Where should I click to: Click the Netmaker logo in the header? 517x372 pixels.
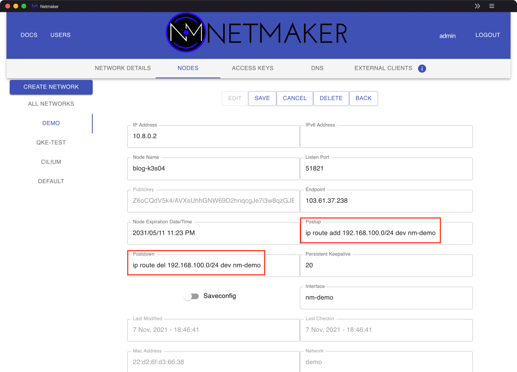257,33
